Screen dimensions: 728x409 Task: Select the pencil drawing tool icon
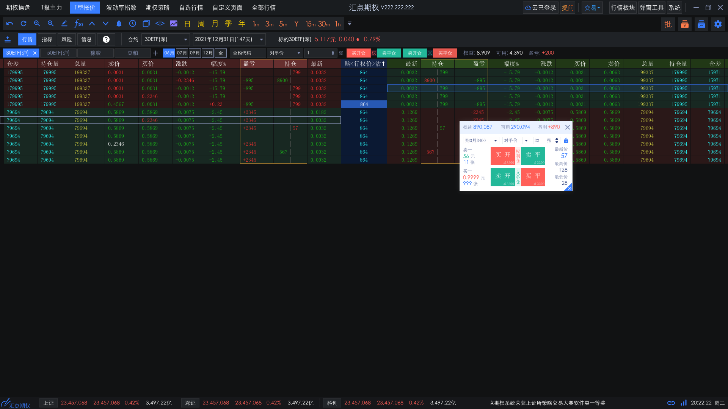pos(64,23)
